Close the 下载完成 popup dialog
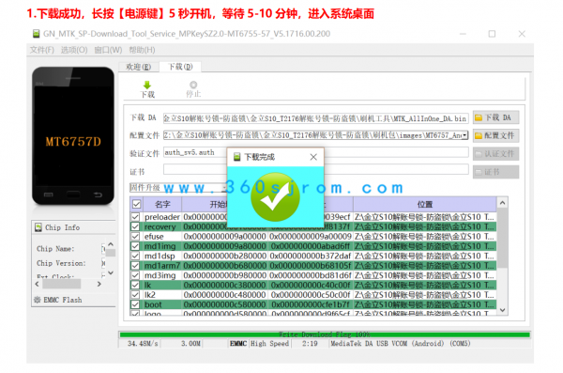The image size is (563, 373). coord(313,157)
